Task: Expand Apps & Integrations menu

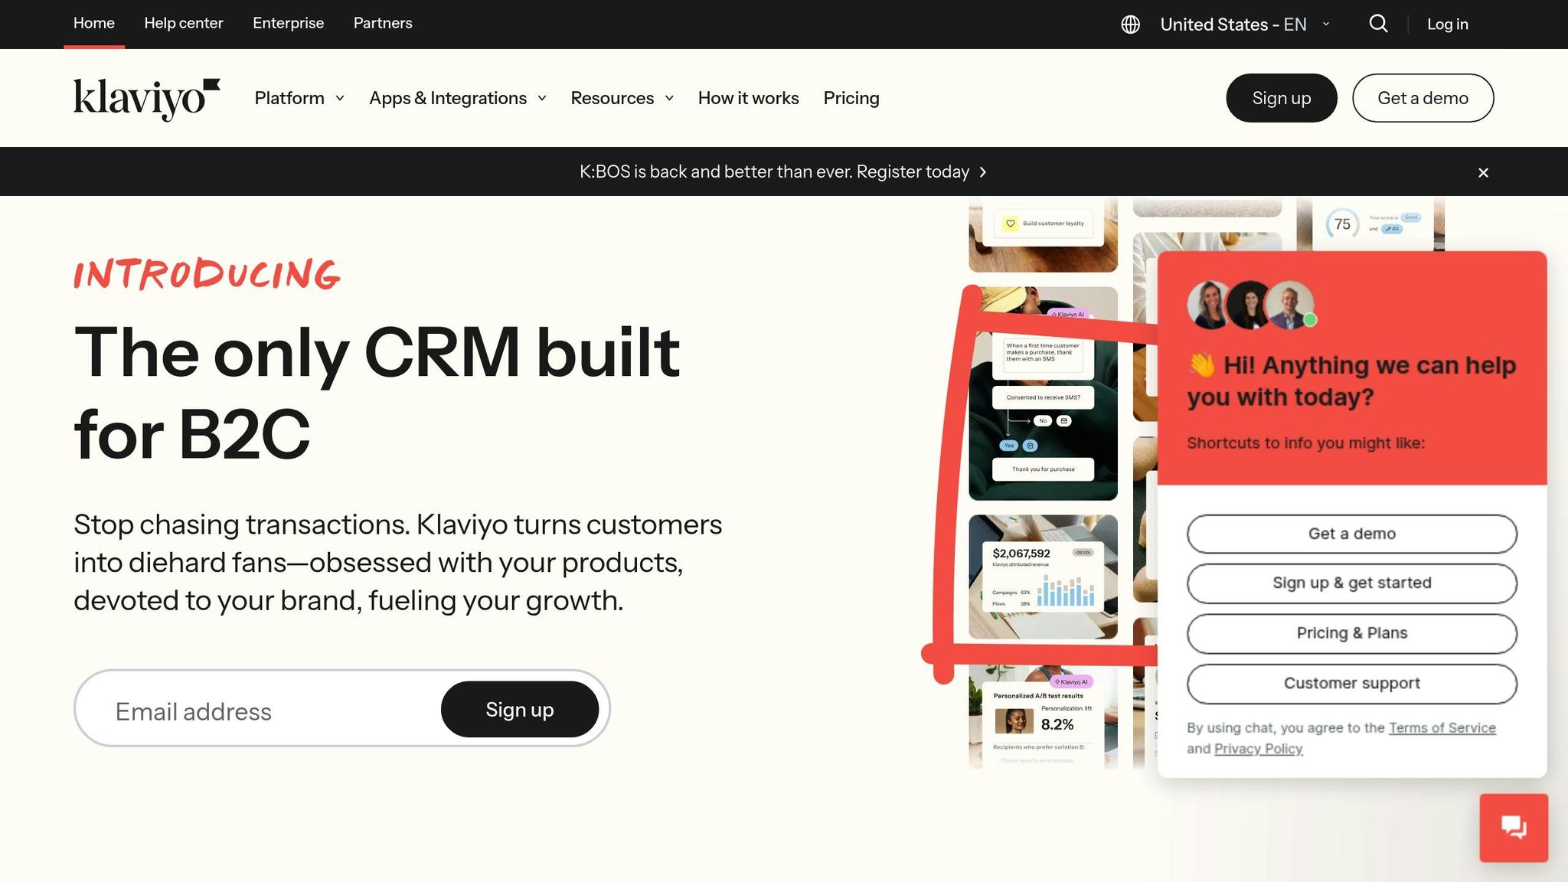Action: pos(458,98)
